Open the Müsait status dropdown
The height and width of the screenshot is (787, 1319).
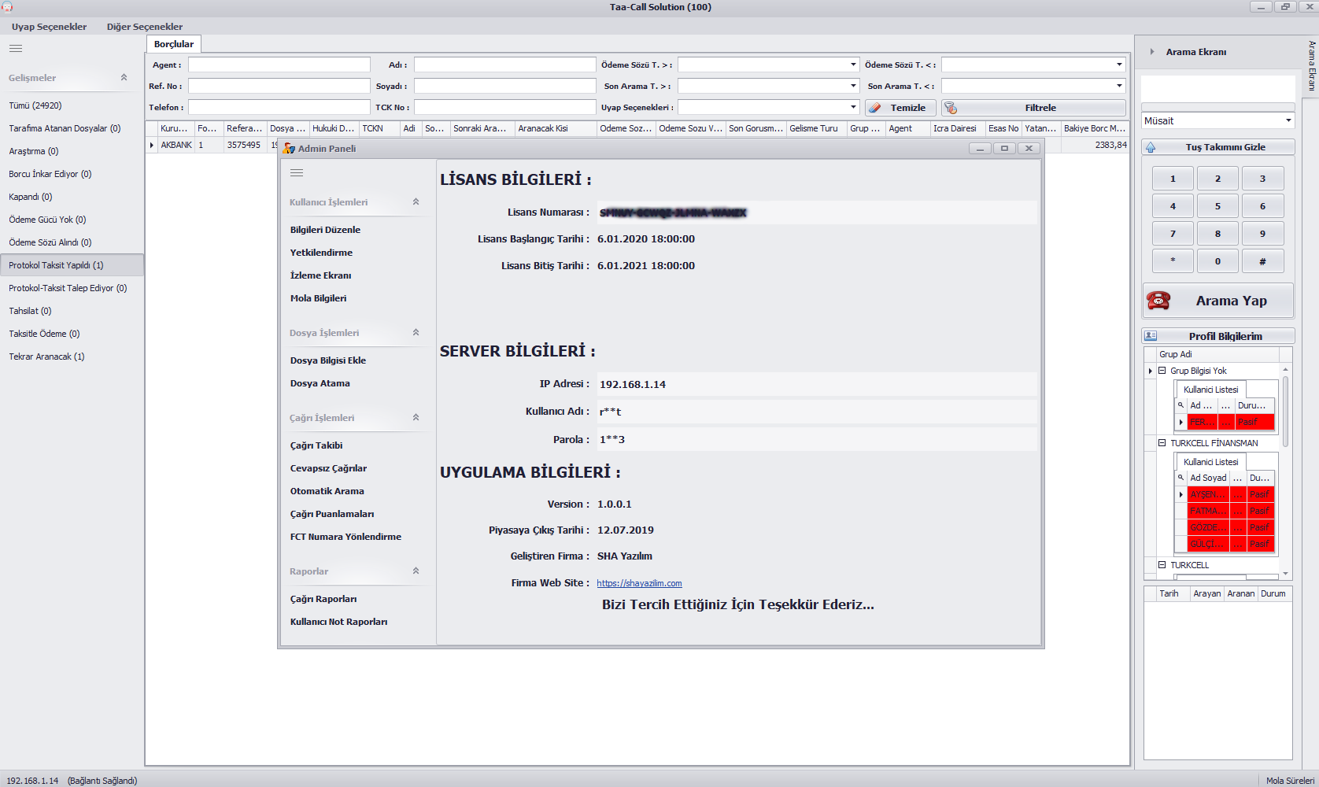[x=1288, y=120]
